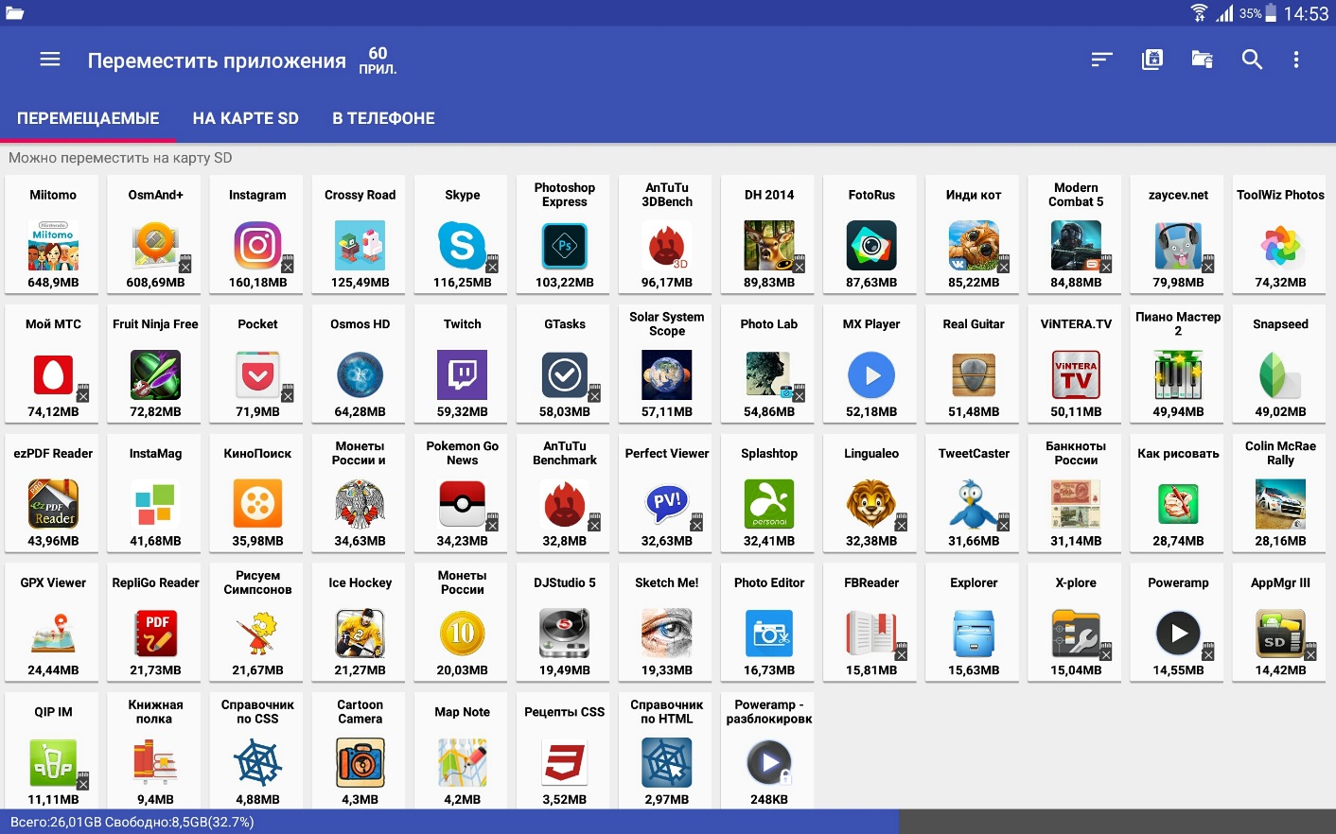Tap the Snapseed leaf icon
1336x834 pixels.
tap(1280, 375)
